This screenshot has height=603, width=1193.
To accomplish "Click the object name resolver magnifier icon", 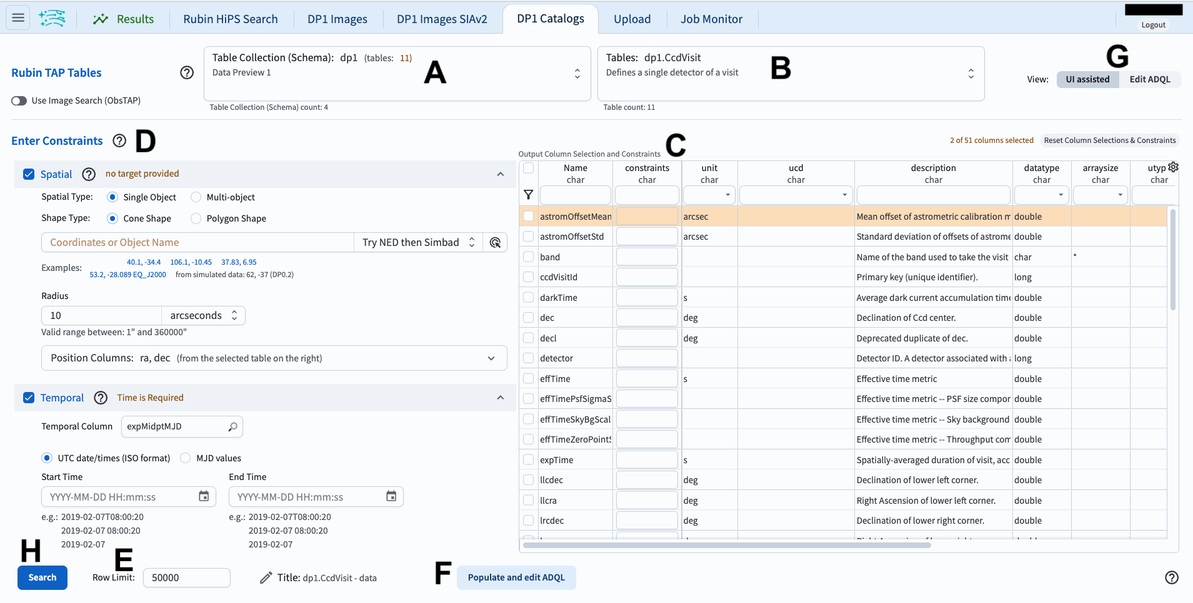I will pos(495,242).
